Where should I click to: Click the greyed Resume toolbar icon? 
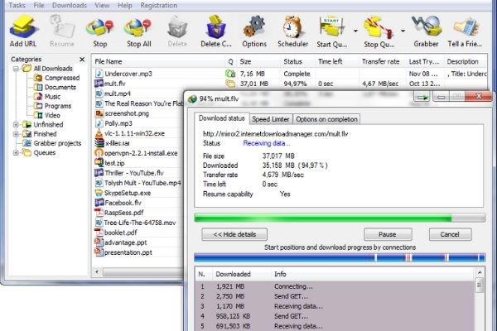(62, 28)
